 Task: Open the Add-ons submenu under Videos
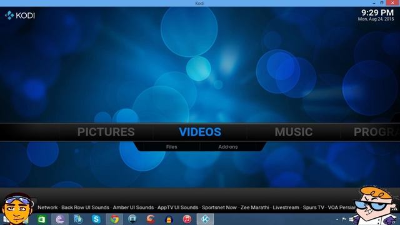pyautogui.click(x=227, y=147)
